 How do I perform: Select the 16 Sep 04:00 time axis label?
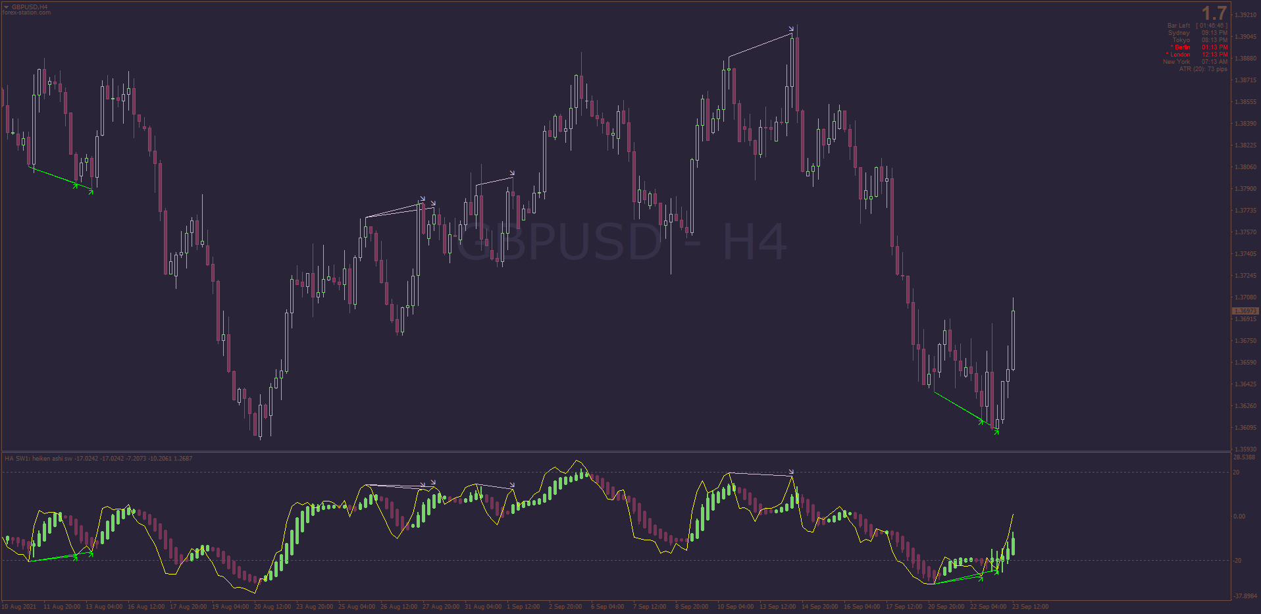(862, 607)
